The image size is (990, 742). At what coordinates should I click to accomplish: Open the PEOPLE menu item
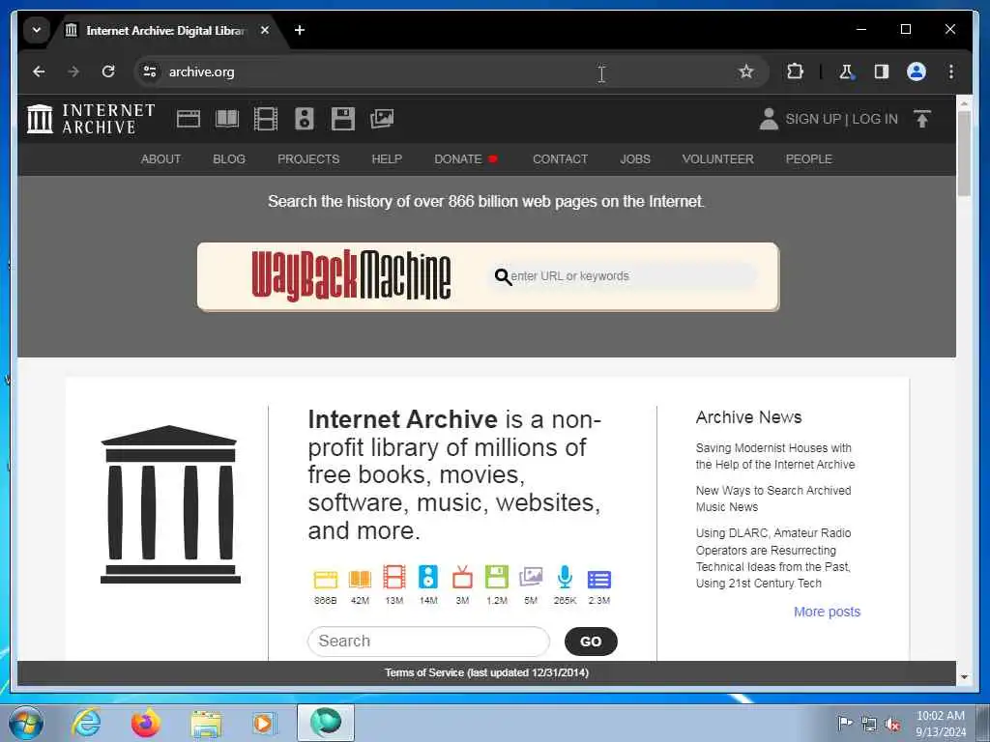click(809, 159)
